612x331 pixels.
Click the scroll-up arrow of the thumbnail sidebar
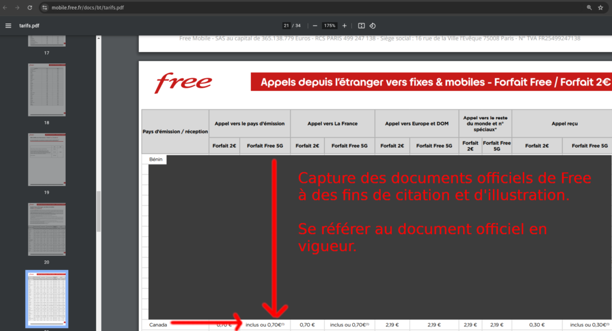pos(99,38)
